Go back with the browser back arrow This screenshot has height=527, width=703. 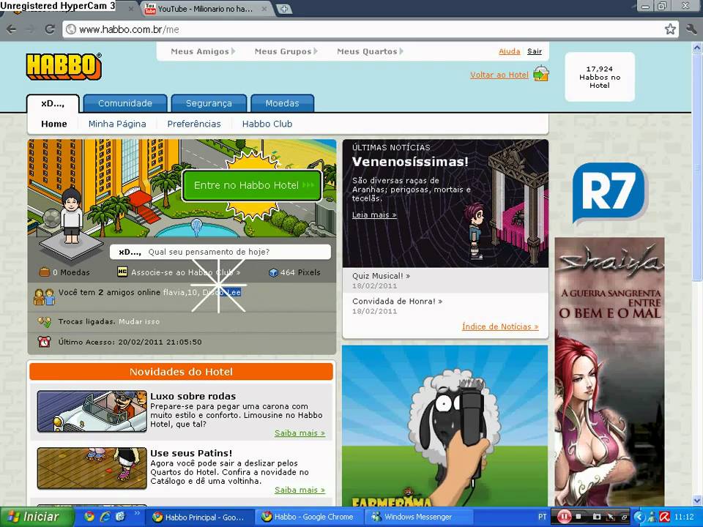12,29
